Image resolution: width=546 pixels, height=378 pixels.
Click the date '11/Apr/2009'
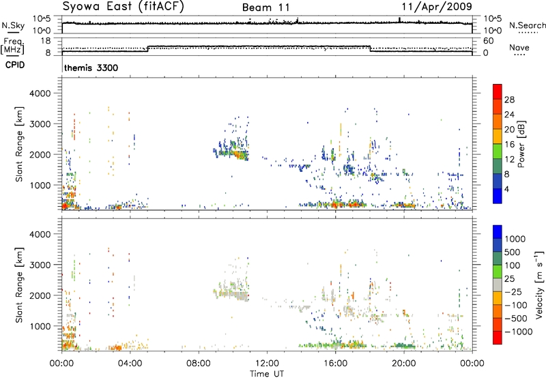pos(437,7)
